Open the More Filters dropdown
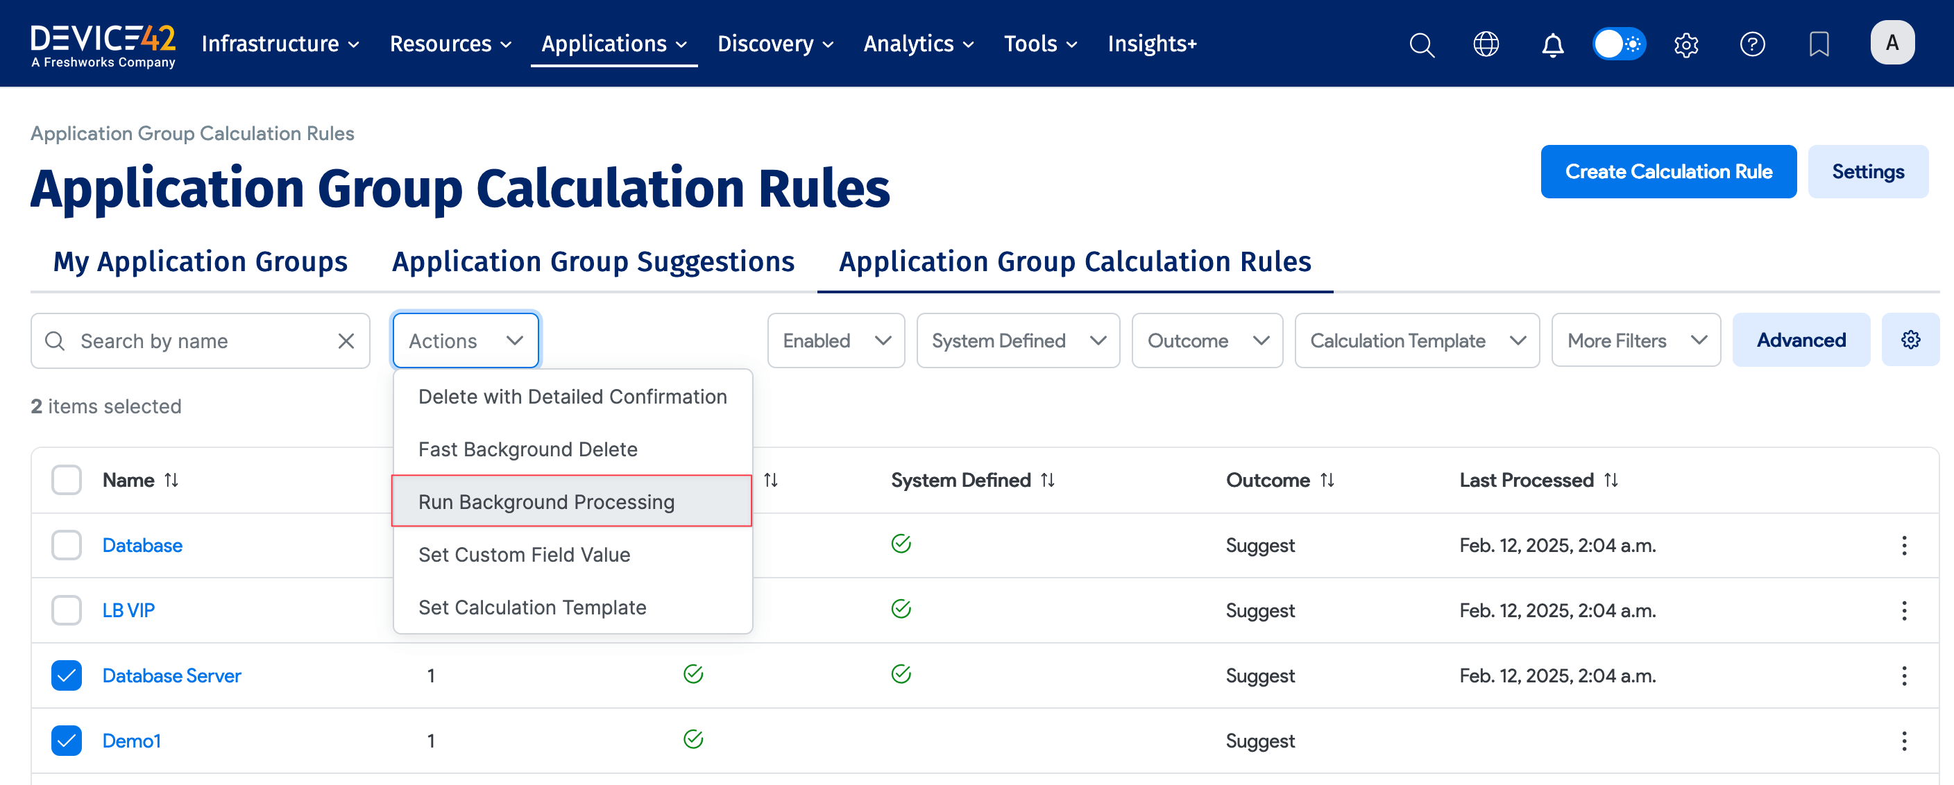The width and height of the screenshot is (1954, 785). point(1636,341)
